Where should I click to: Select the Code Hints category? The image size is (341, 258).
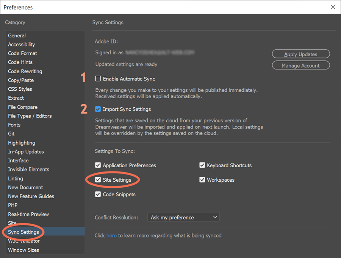[x=45, y=62]
